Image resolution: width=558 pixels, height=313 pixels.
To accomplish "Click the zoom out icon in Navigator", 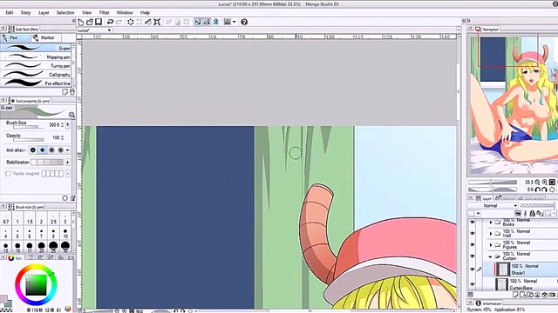I will tap(537, 182).
